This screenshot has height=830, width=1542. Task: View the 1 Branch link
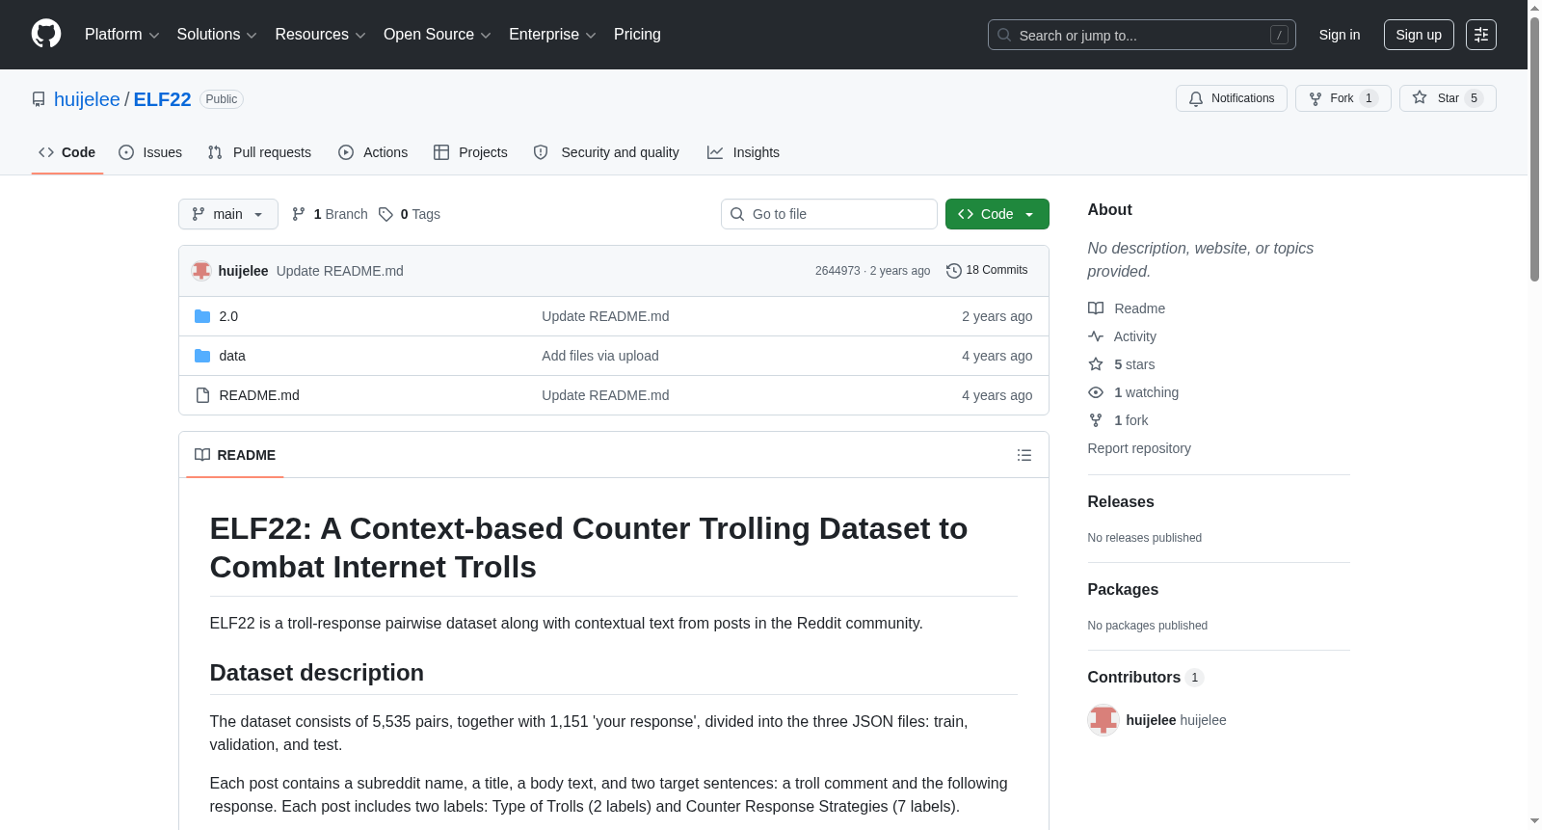pyautogui.click(x=330, y=214)
